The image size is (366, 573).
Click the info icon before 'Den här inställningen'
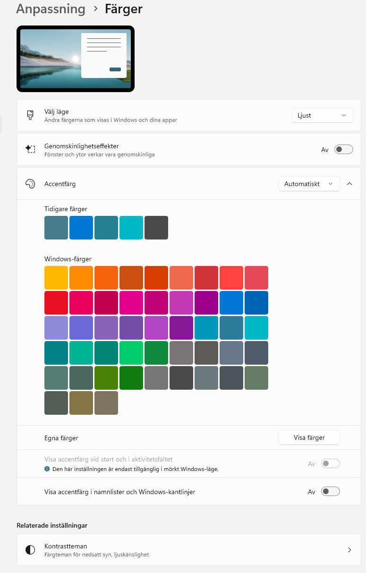(x=47, y=469)
